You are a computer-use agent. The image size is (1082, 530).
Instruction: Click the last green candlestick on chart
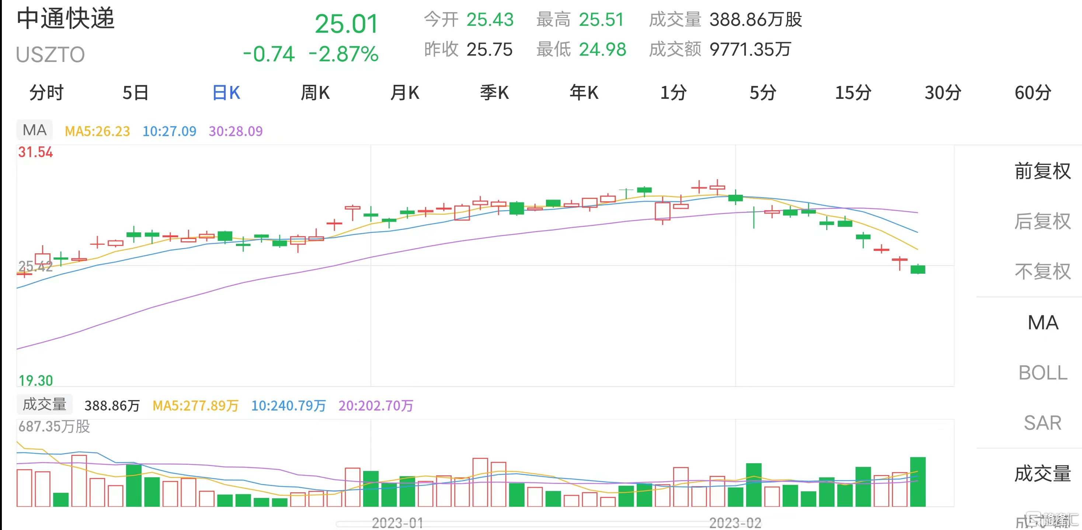click(x=918, y=269)
